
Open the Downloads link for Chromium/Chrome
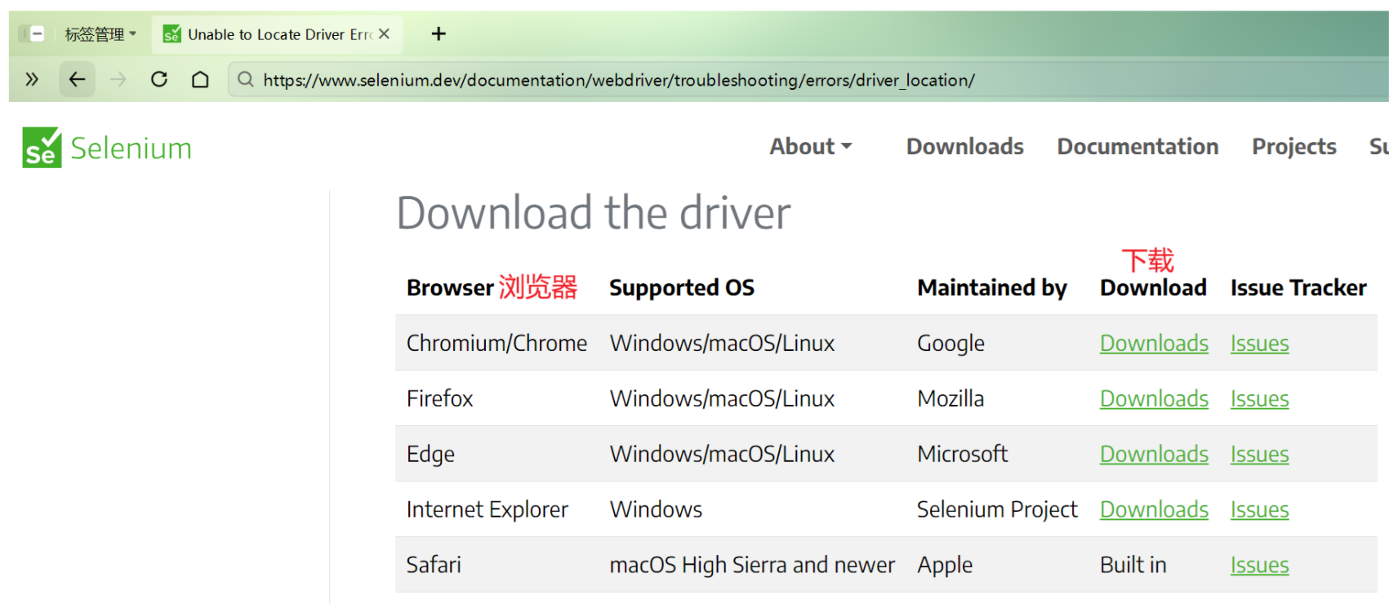(1154, 344)
